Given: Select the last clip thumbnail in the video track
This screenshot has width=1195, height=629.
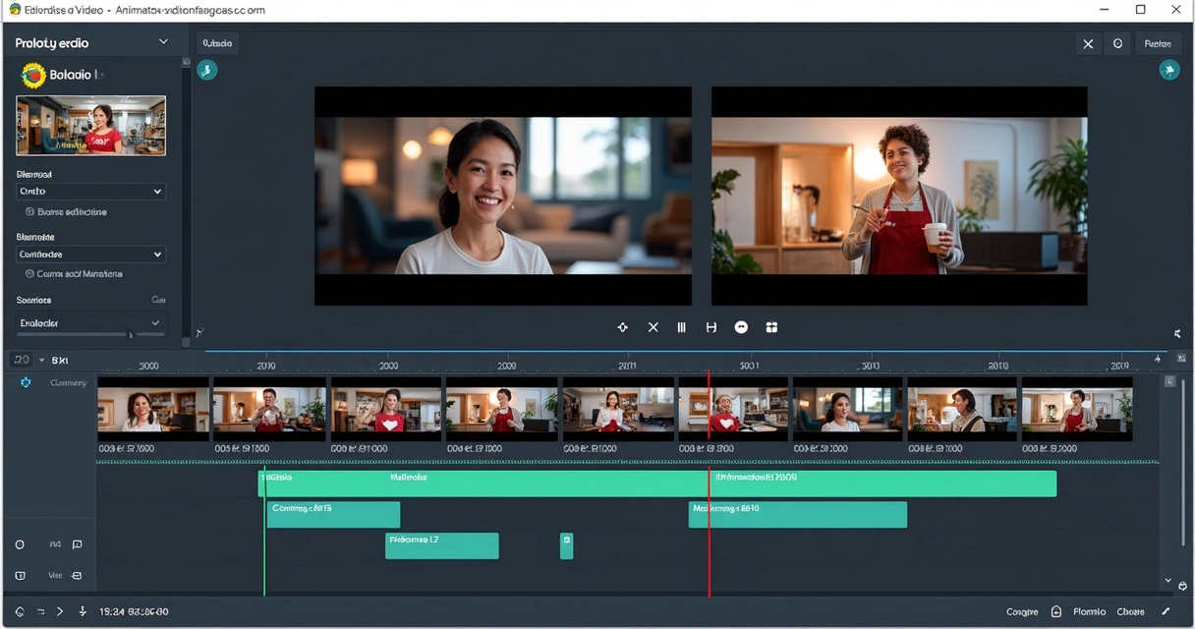Looking at the screenshot, I should pyautogui.click(x=1077, y=409).
